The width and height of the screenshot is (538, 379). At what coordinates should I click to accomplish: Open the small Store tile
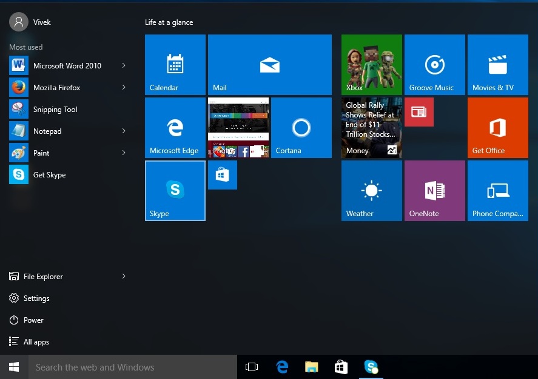(x=223, y=175)
